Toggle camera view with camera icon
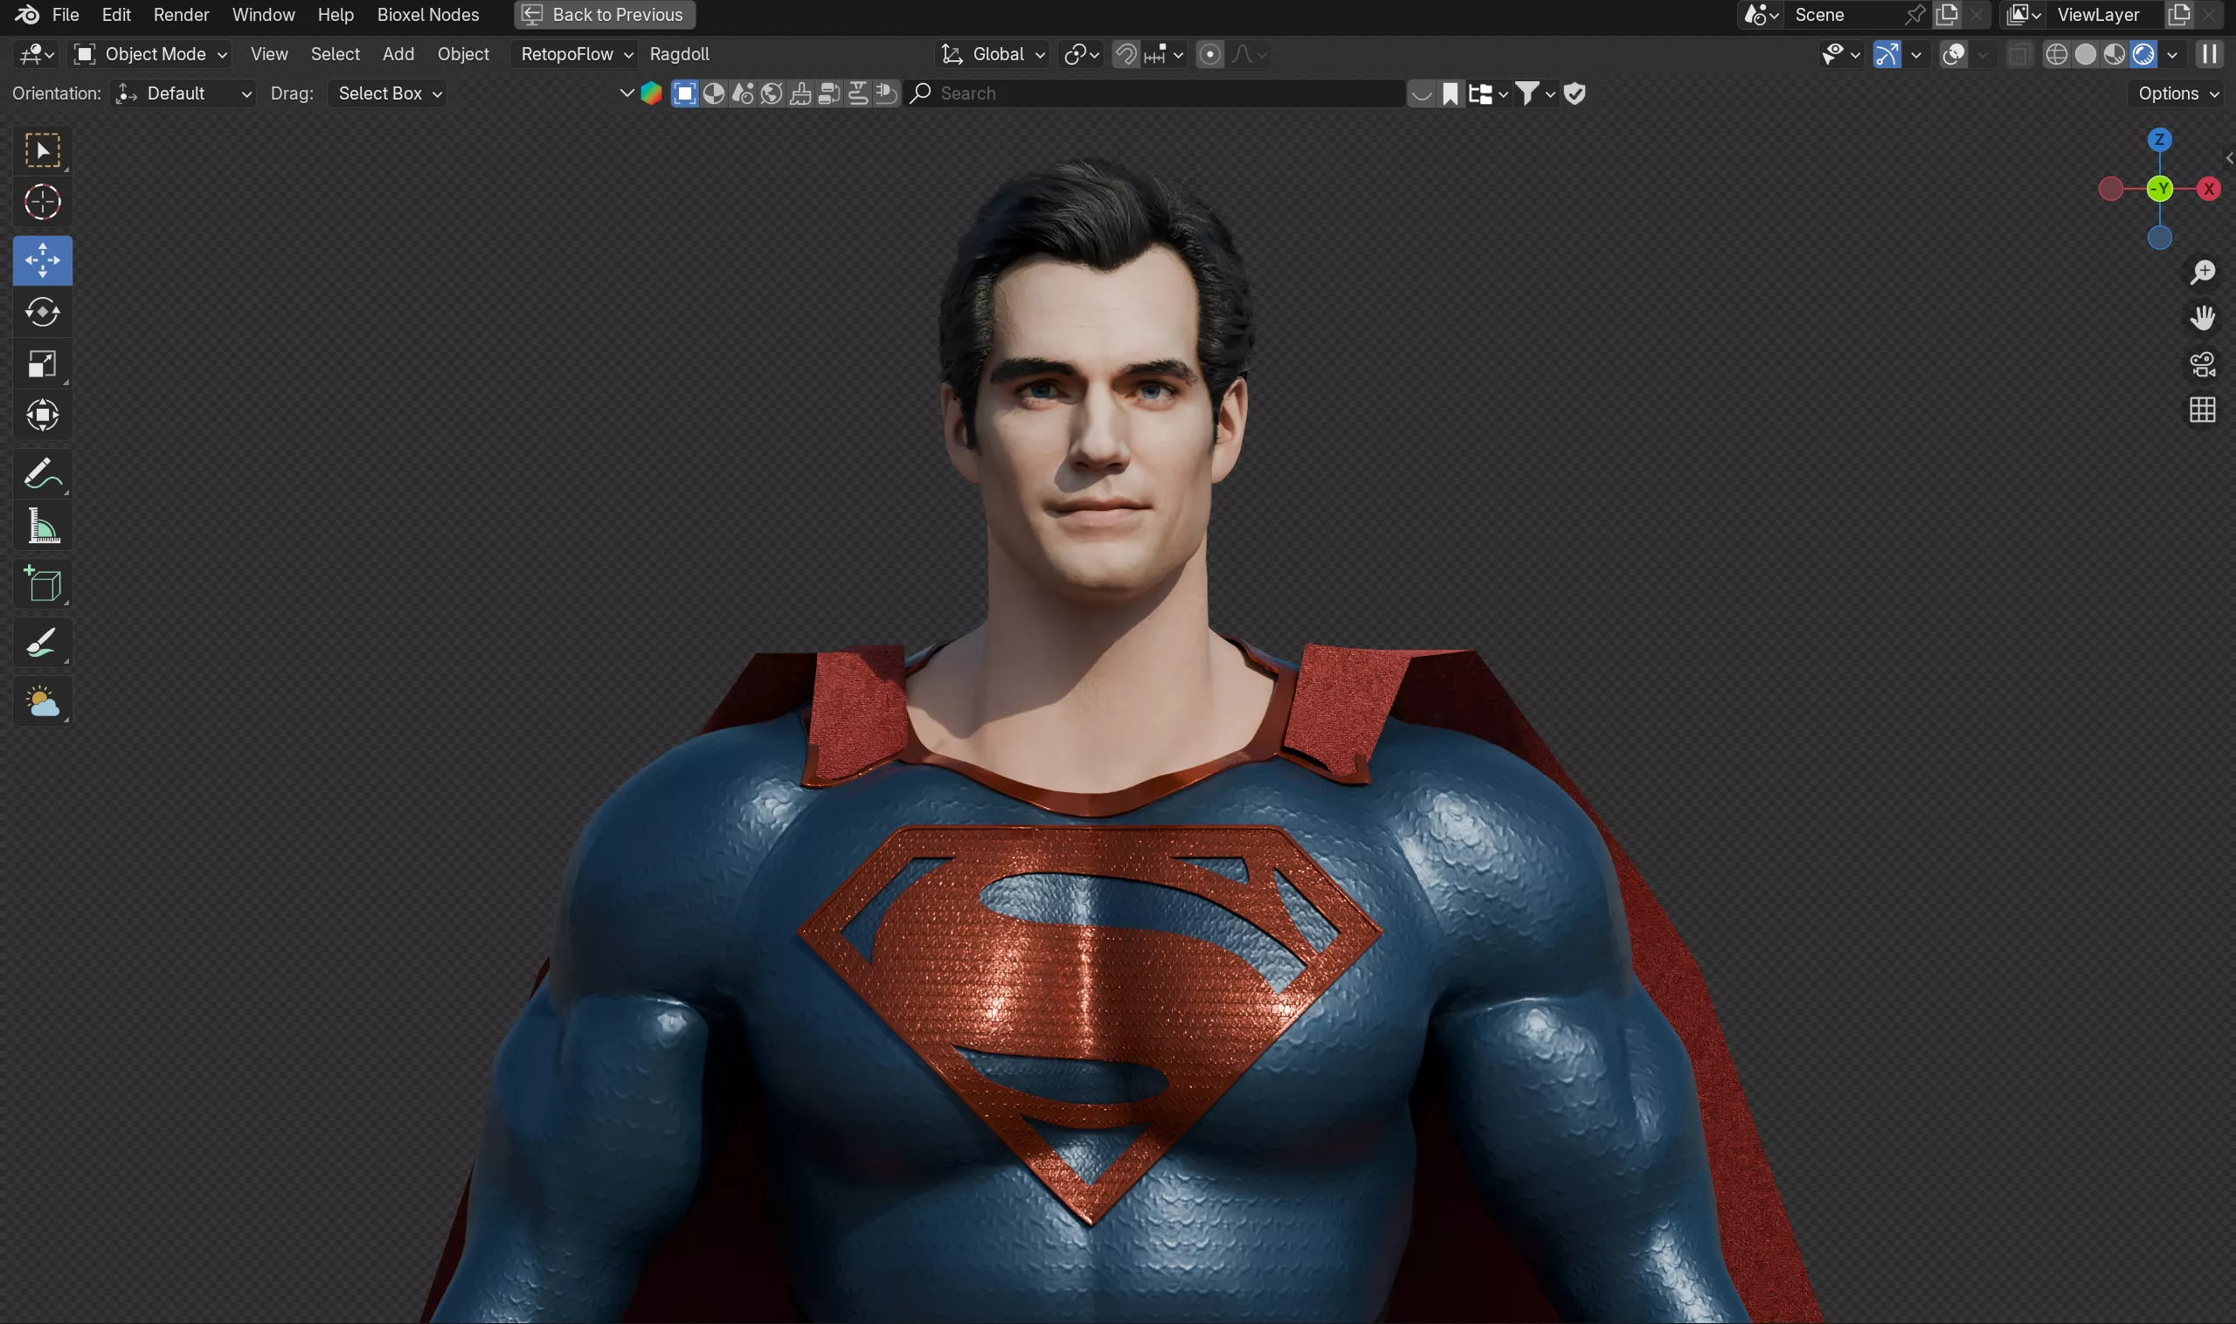The image size is (2236, 1324). (2202, 364)
